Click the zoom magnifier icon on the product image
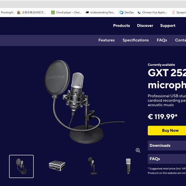Viewport: 186px width, 186px height. 138,150
